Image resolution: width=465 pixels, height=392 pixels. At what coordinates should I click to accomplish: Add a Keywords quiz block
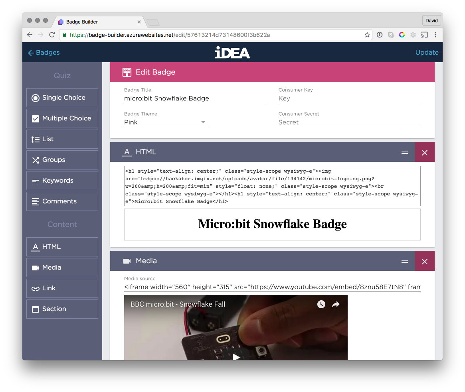click(62, 180)
